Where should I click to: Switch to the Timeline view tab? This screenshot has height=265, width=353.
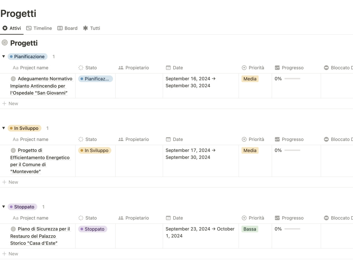point(39,28)
